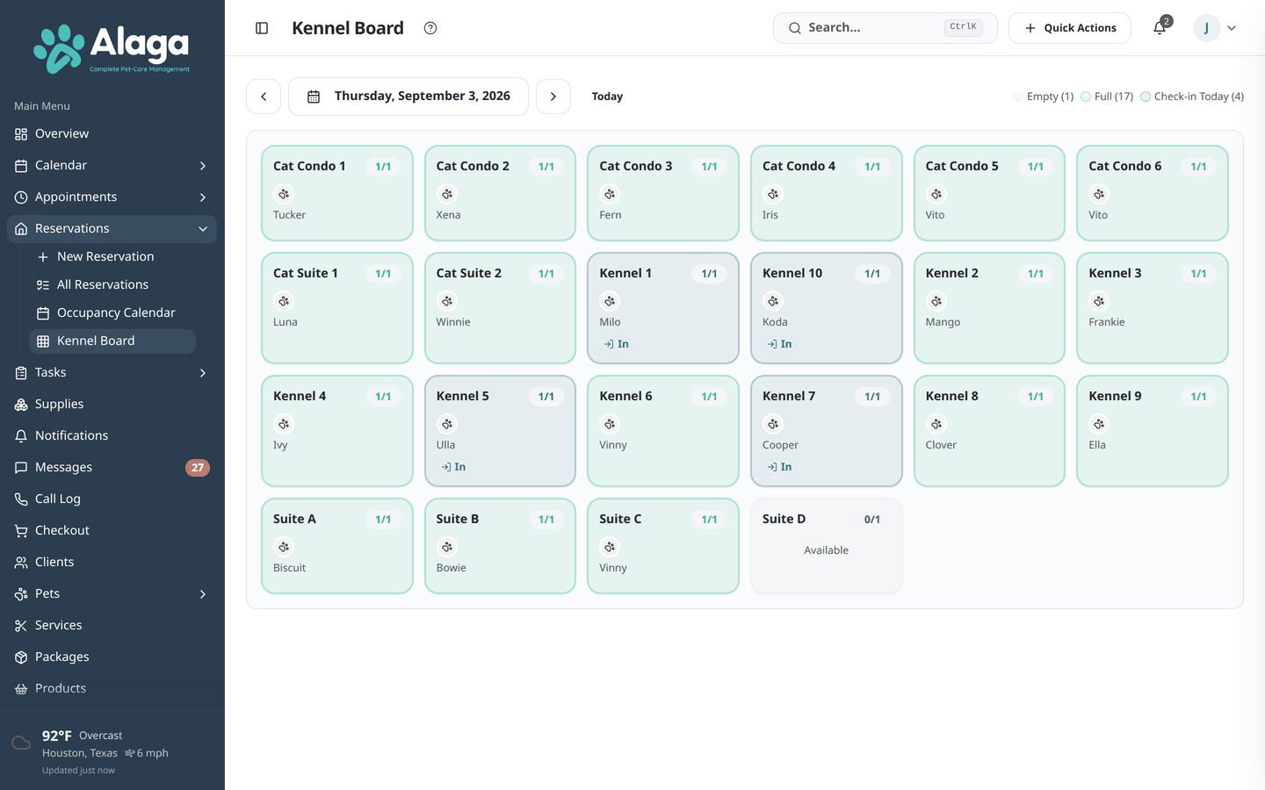
Task: Click the pet icon in Kennel 4
Action: coord(284,424)
